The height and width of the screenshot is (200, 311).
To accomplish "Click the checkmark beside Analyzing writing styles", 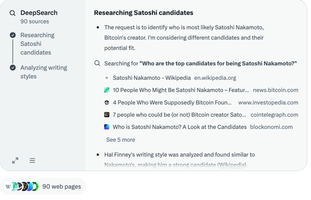I will (13, 68).
